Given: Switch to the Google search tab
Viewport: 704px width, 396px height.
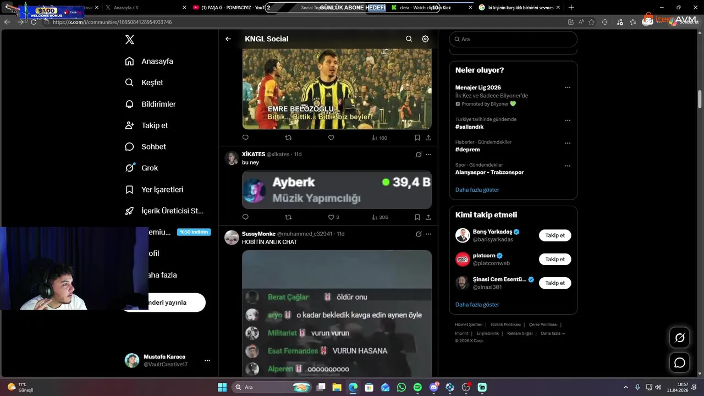Looking at the screenshot, I should 520,8.
